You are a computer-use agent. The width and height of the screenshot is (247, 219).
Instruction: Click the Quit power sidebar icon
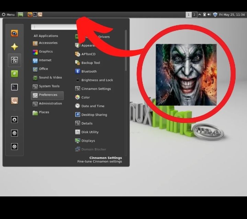[x=14, y=146]
